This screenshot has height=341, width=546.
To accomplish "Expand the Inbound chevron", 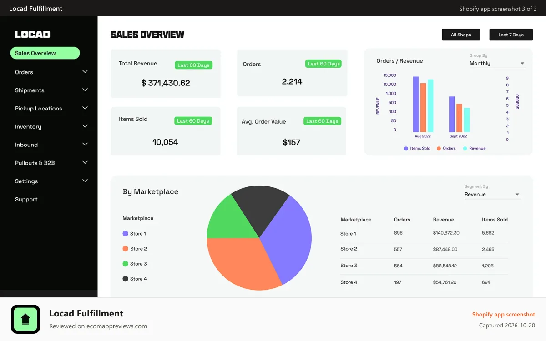I will click(85, 145).
